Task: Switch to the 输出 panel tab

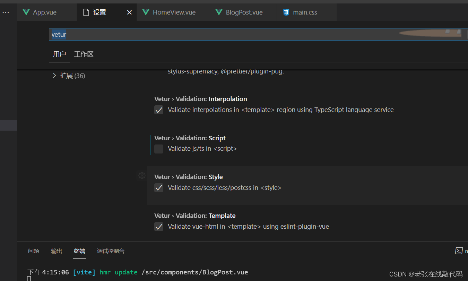Action: pyautogui.click(x=57, y=251)
